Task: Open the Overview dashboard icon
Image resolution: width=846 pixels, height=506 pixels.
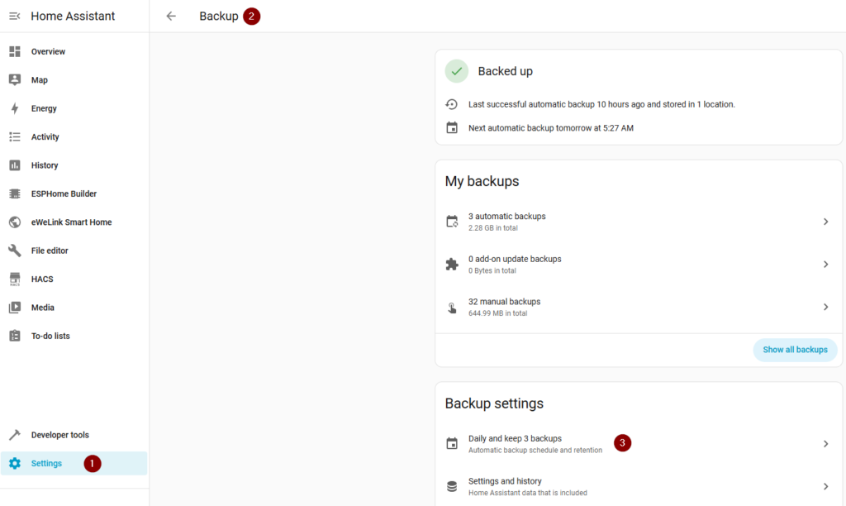Action: 15,51
